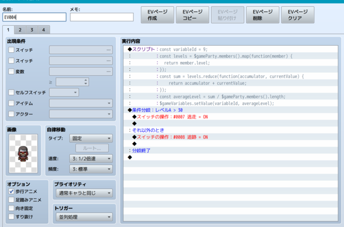Enable the アイテム condition checkbox
This screenshot has height=227, width=344.
point(11,103)
